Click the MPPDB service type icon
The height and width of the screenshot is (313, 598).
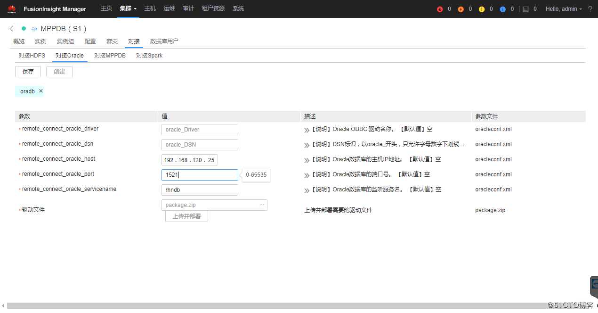34,29
